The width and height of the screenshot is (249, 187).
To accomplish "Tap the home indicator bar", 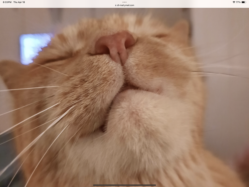I will [124, 185].
